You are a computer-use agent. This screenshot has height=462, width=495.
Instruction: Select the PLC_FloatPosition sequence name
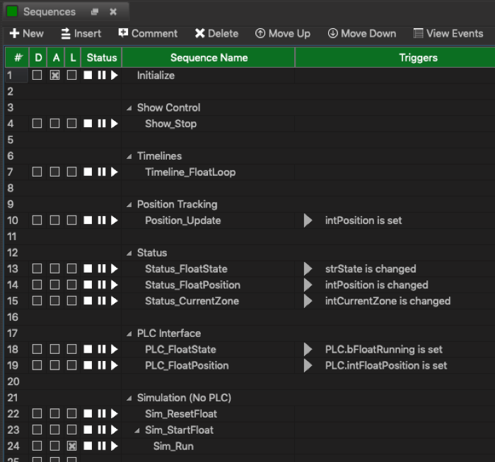point(187,365)
